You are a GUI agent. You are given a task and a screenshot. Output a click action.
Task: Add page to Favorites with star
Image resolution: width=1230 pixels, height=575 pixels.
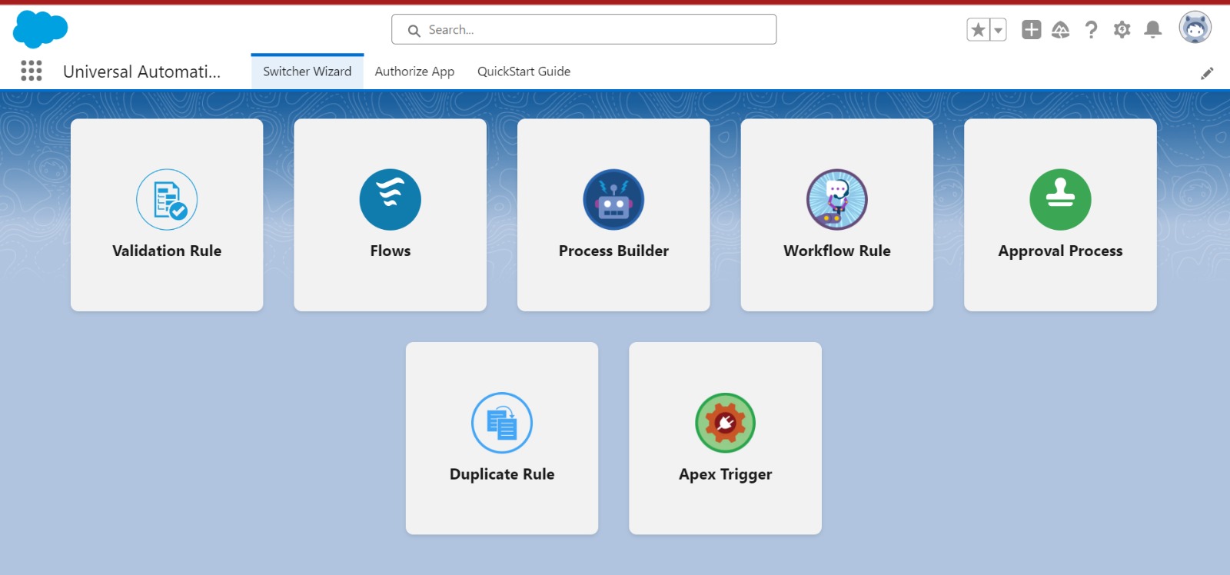click(978, 30)
